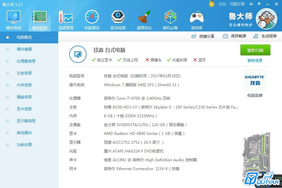Select 电脑概览 in the sidebar
The image size is (282, 188).
[x=29, y=37]
